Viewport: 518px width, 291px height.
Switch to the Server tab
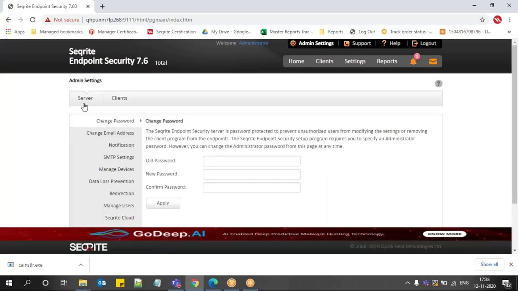pyautogui.click(x=85, y=98)
